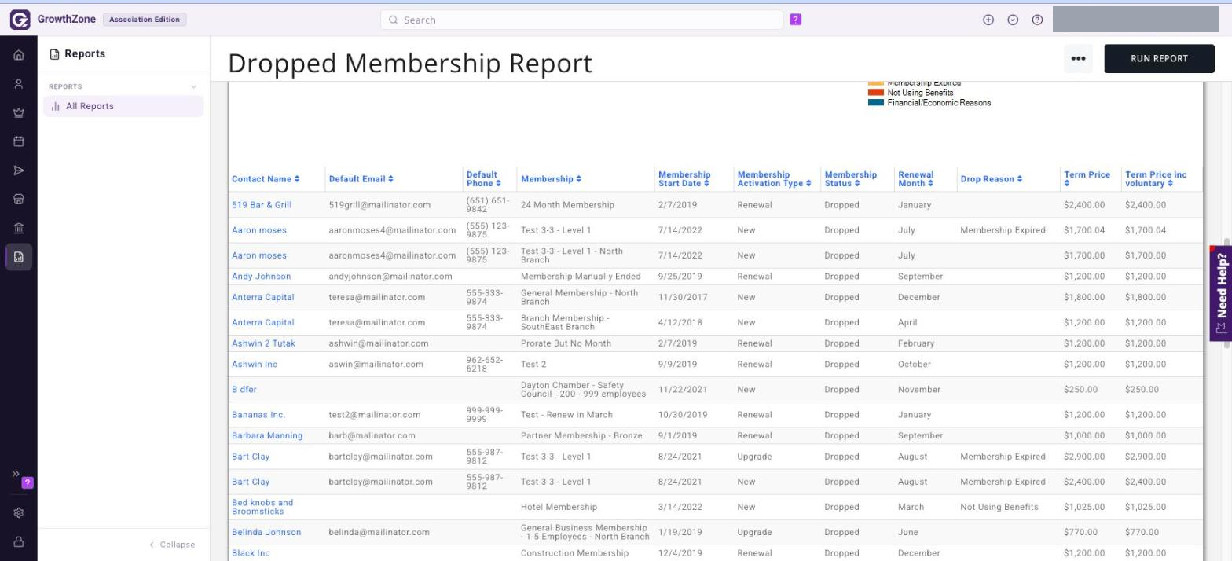Click the bar chart icon next to All Reports
Screen dimensions: 1232x561
56,106
